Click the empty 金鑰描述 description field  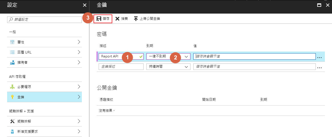[121, 67]
